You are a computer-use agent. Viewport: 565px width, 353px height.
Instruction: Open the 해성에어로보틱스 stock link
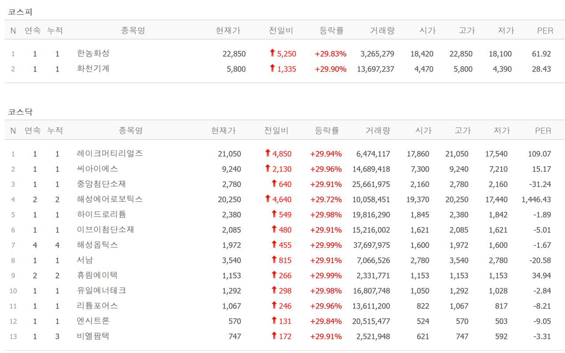pyautogui.click(x=110, y=199)
